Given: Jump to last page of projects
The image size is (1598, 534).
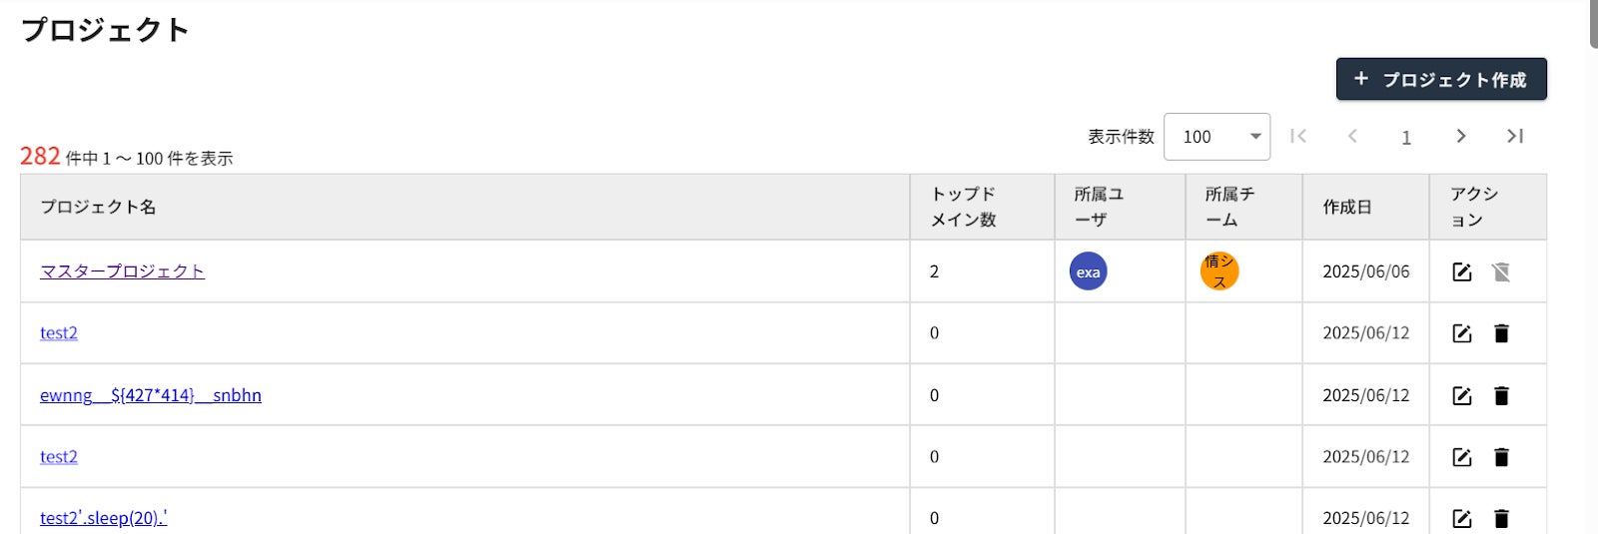Looking at the screenshot, I should [1514, 136].
